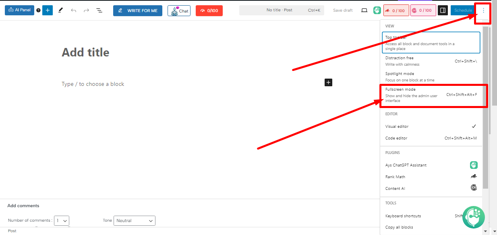Open Number of comments dropdown
This screenshot has width=497, height=235.
pos(62,220)
